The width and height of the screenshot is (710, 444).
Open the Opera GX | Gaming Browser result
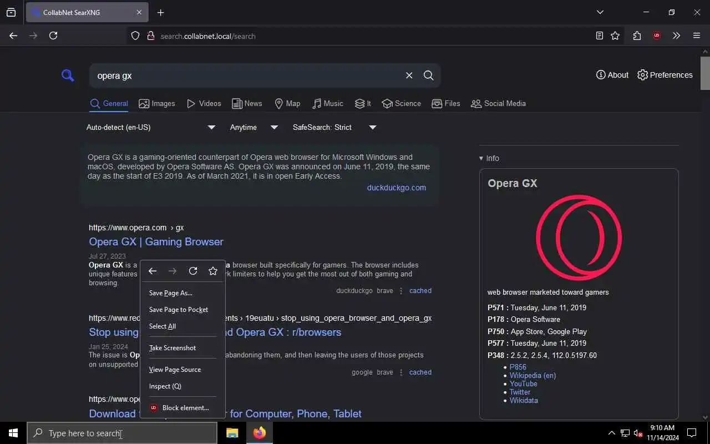[156, 241]
